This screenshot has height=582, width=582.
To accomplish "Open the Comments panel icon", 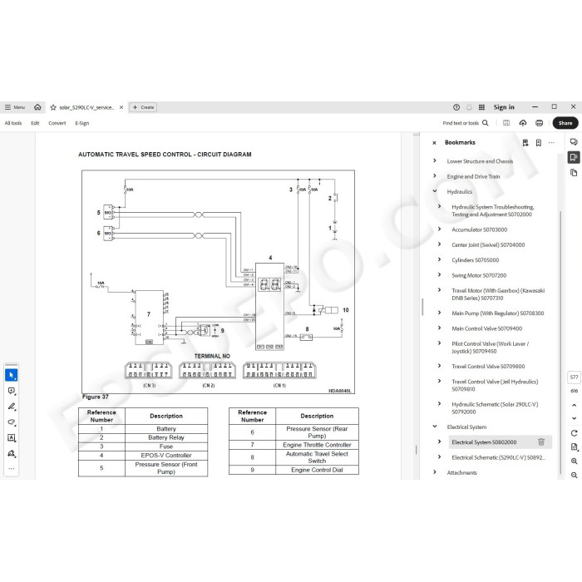I will (x=574, y=142).
